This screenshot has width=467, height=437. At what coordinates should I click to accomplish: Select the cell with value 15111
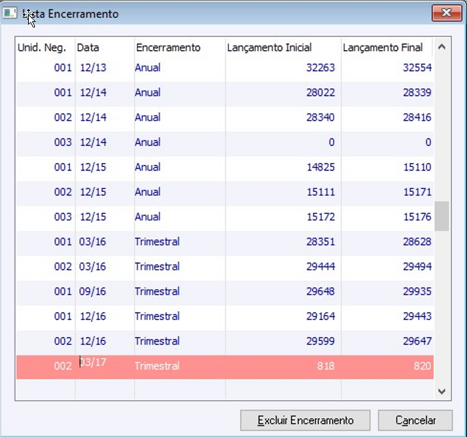(x=320, y=192)
